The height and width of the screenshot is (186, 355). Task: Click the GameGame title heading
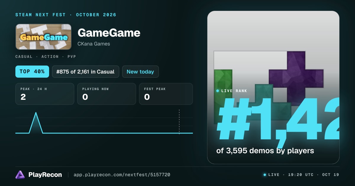click(x=109, y=33)
